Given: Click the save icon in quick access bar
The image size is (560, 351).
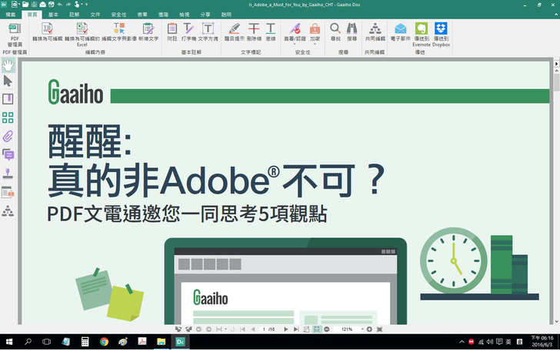Looking at the screenshot, I should tap(34, 5).
